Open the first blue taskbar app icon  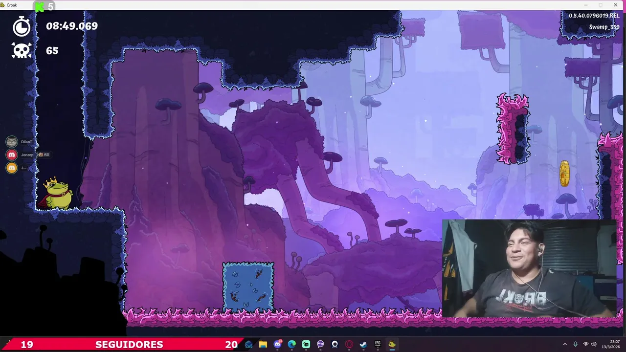point(249,344)
